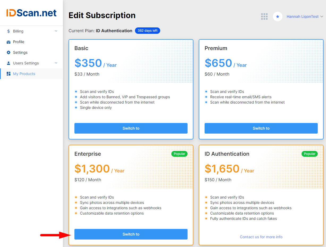Switch to the Basic plan

tap(131, 128)
